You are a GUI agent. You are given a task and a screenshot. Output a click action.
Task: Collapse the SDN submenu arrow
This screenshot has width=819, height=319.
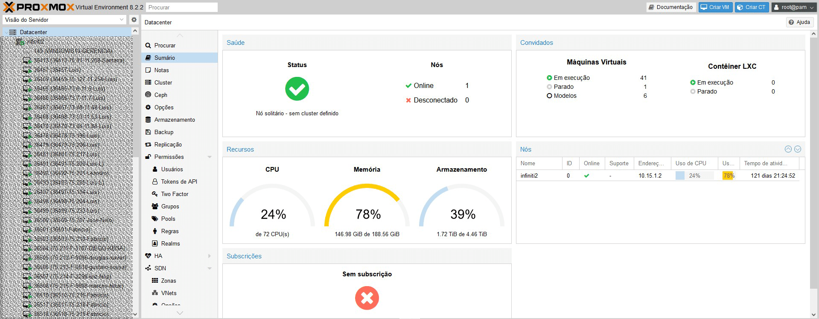tap(210, 268)
